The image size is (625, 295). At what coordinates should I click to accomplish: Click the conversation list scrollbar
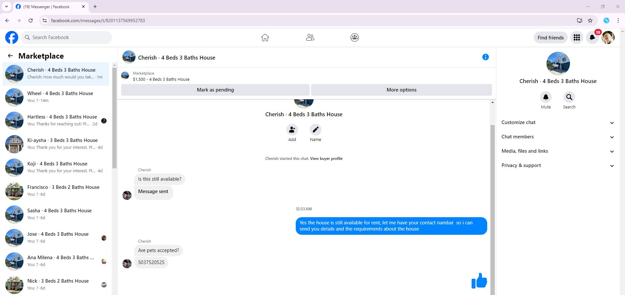click(114, 117)
